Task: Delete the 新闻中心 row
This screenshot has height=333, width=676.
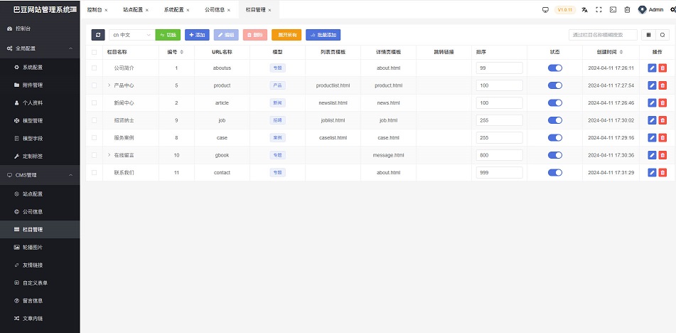Action: pos(662,102)
